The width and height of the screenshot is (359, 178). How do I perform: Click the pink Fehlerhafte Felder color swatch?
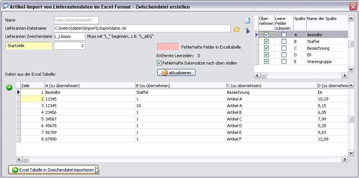point(168,47)
